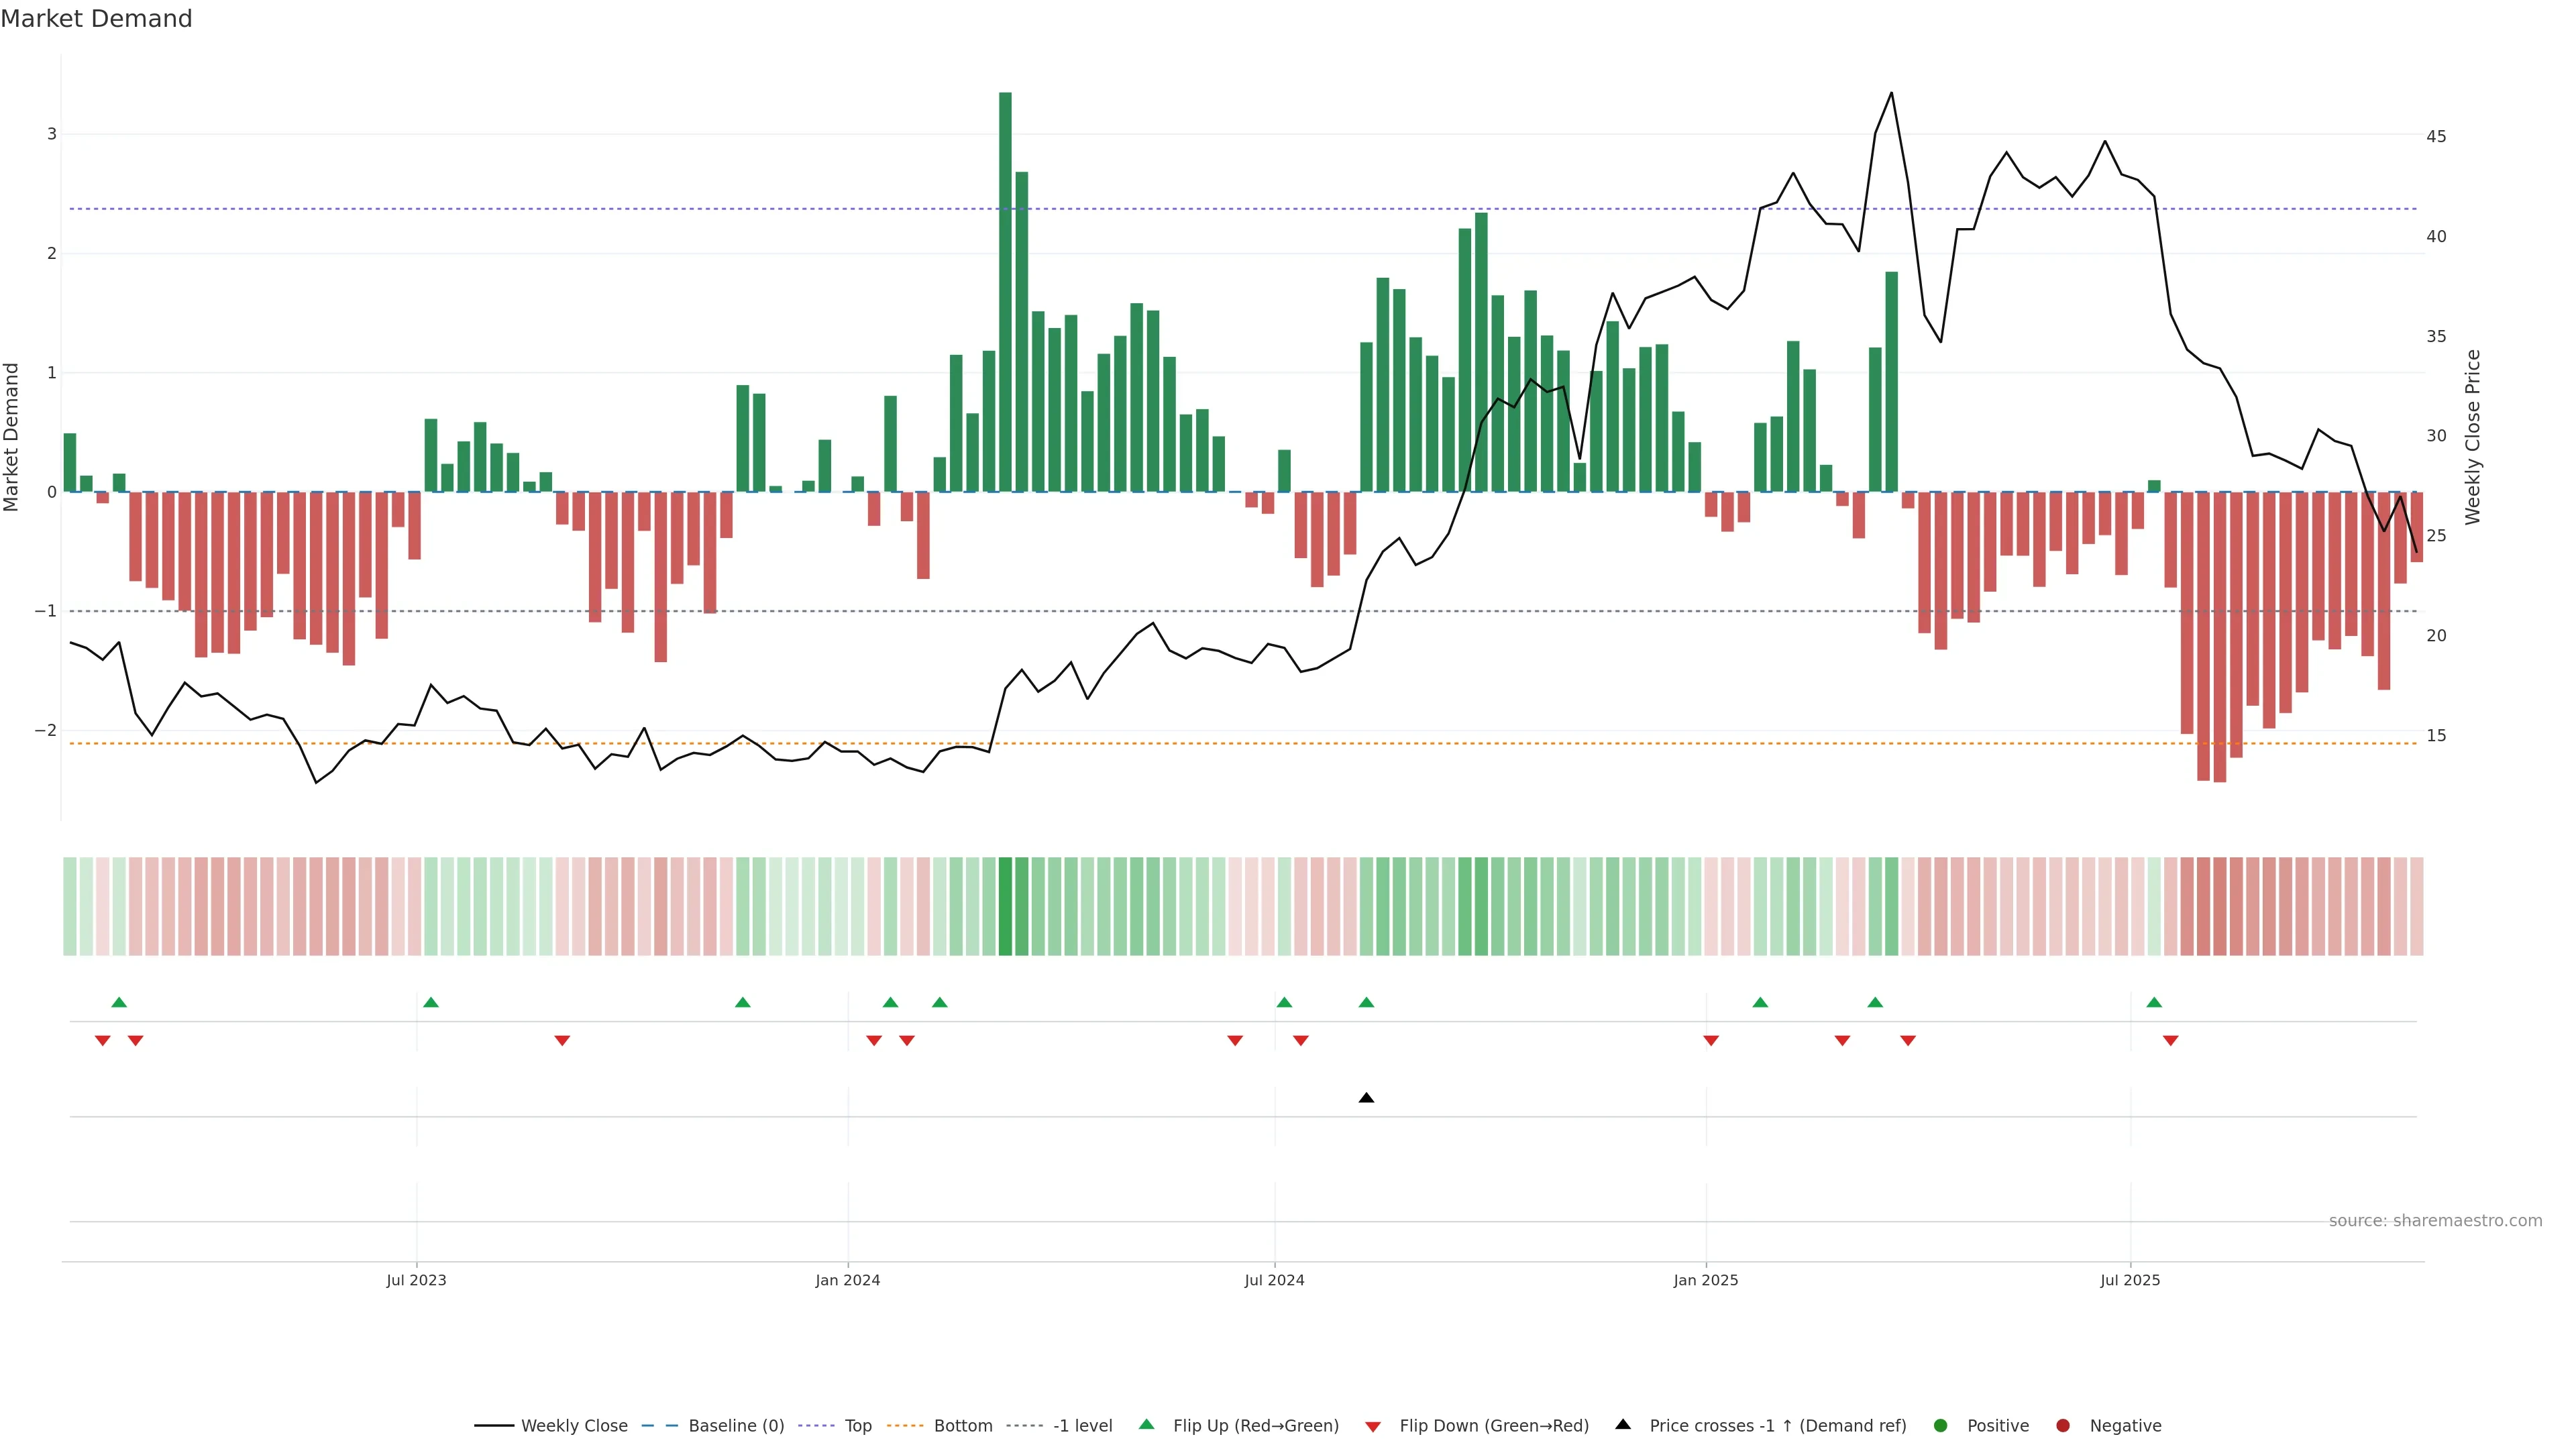The image size is (2576, 1449).
Task: Click the source: sharemaestro.com text
Action: [x=2435, y=1220]
